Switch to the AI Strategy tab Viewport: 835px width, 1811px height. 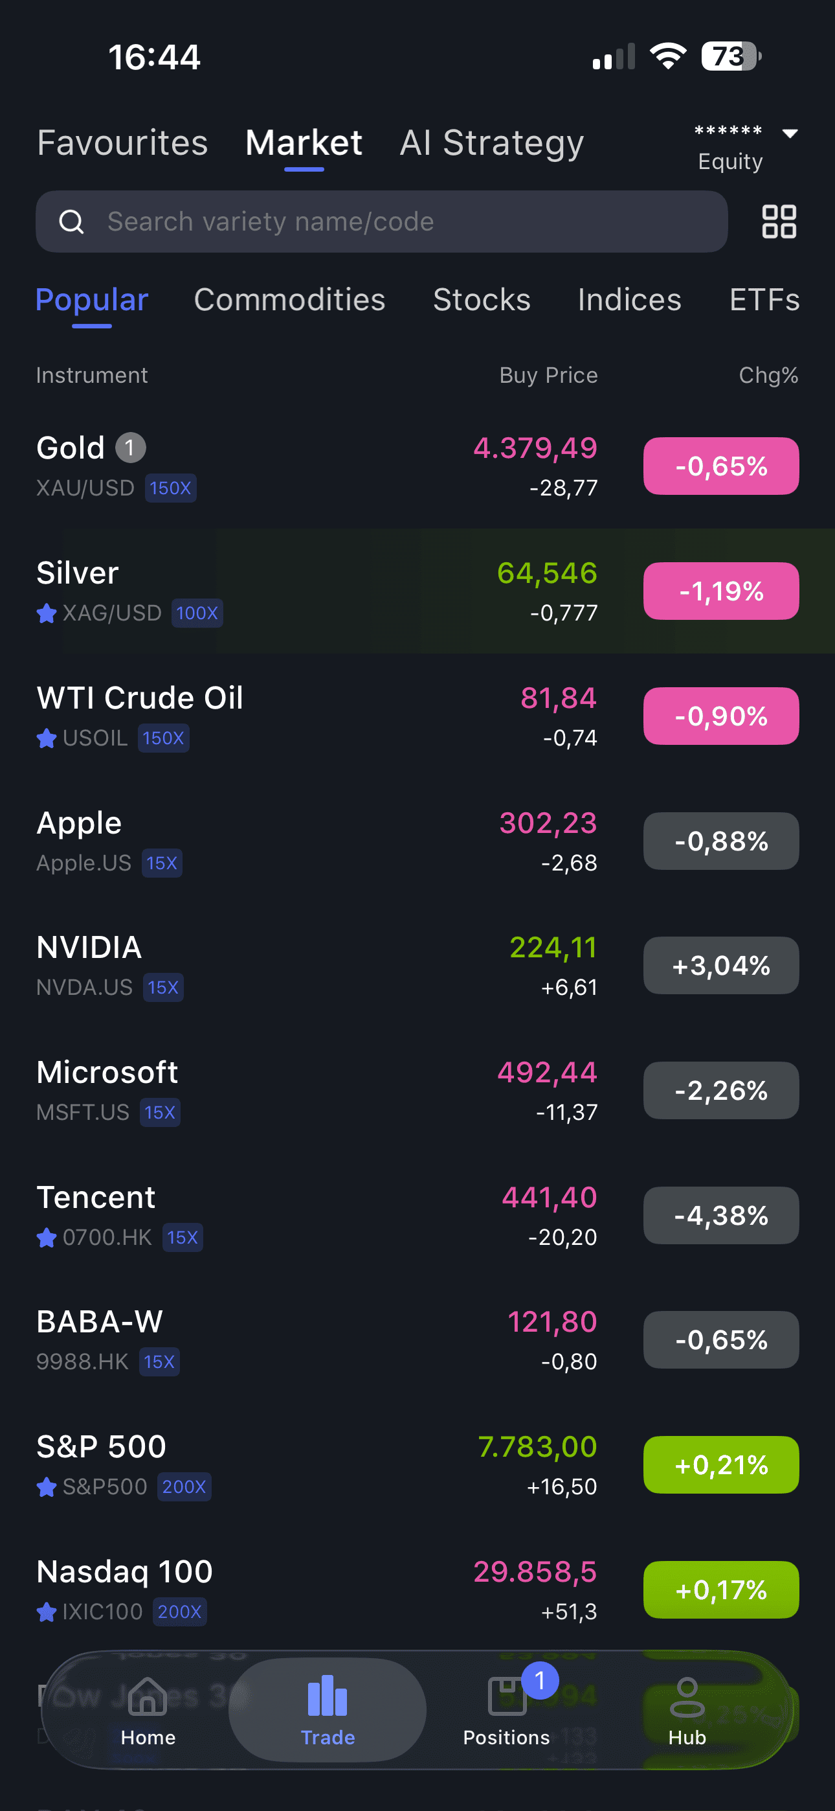click(492, 142)
